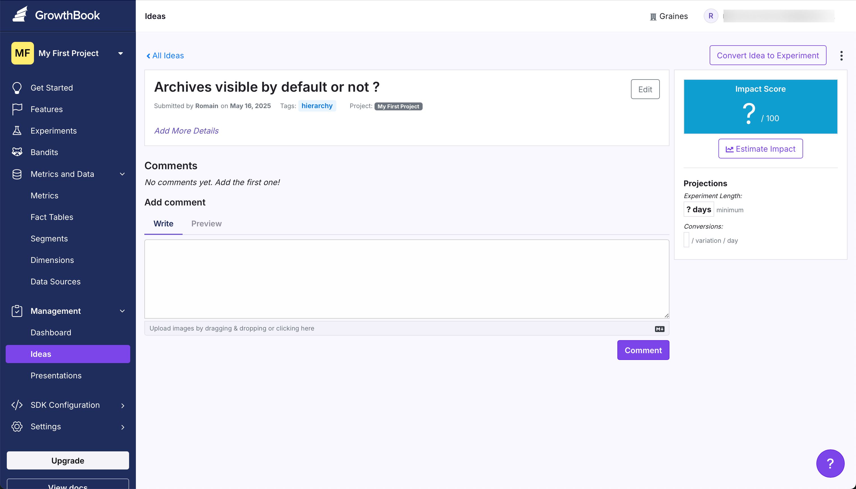
Task: Click the purple help question-mark bubble
Action: tap(830, 463)
